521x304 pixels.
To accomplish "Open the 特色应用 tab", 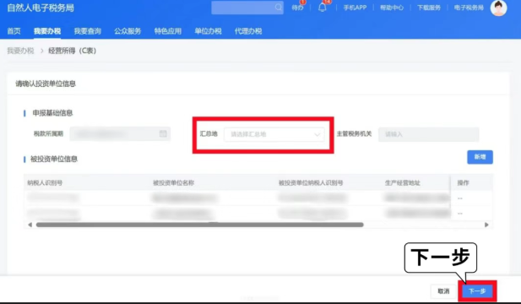I will coord(168,31).
